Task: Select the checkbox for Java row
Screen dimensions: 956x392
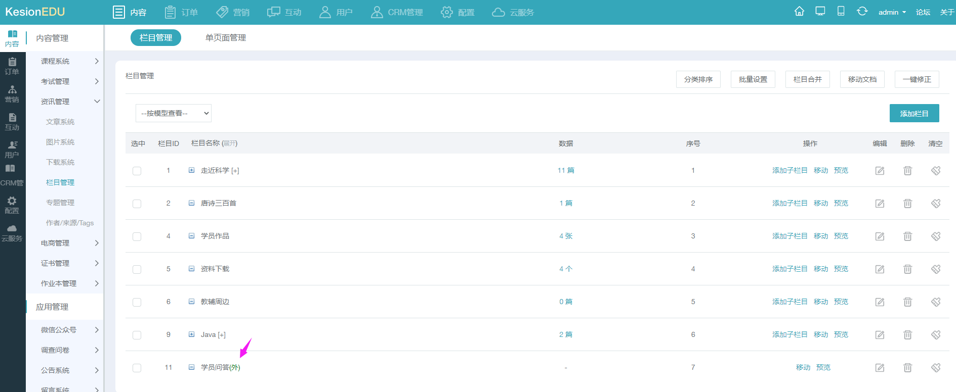Action: [x=137, y=335]
